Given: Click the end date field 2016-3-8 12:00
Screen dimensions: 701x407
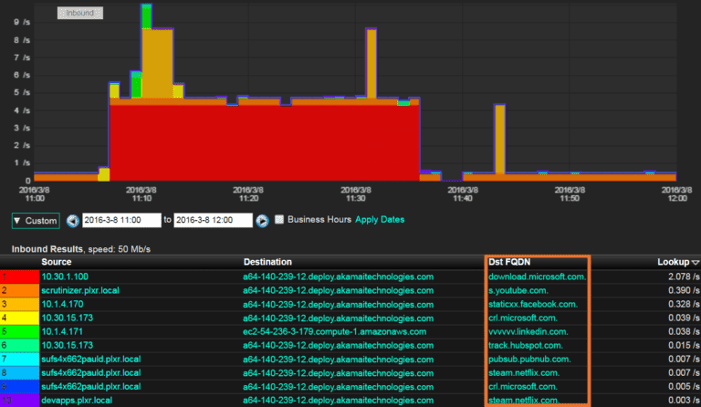Looking at the screenshot, I should tap(212, 220).
